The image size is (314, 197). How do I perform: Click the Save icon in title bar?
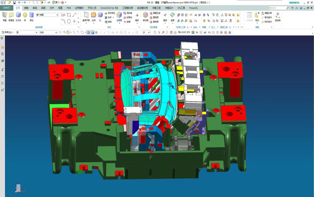coord(14,3)
